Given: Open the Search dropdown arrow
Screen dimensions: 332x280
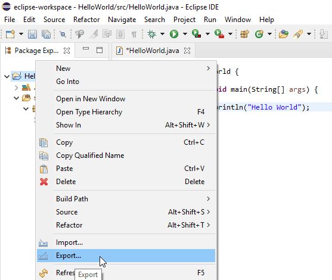Looking at the screenshot, I should tap(309, 34).
